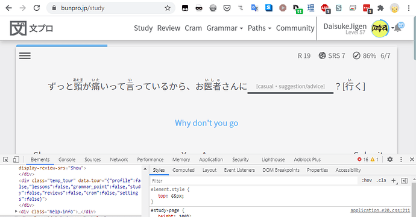Open the DOM Breakpoints pane tab

tap(281, 170)
